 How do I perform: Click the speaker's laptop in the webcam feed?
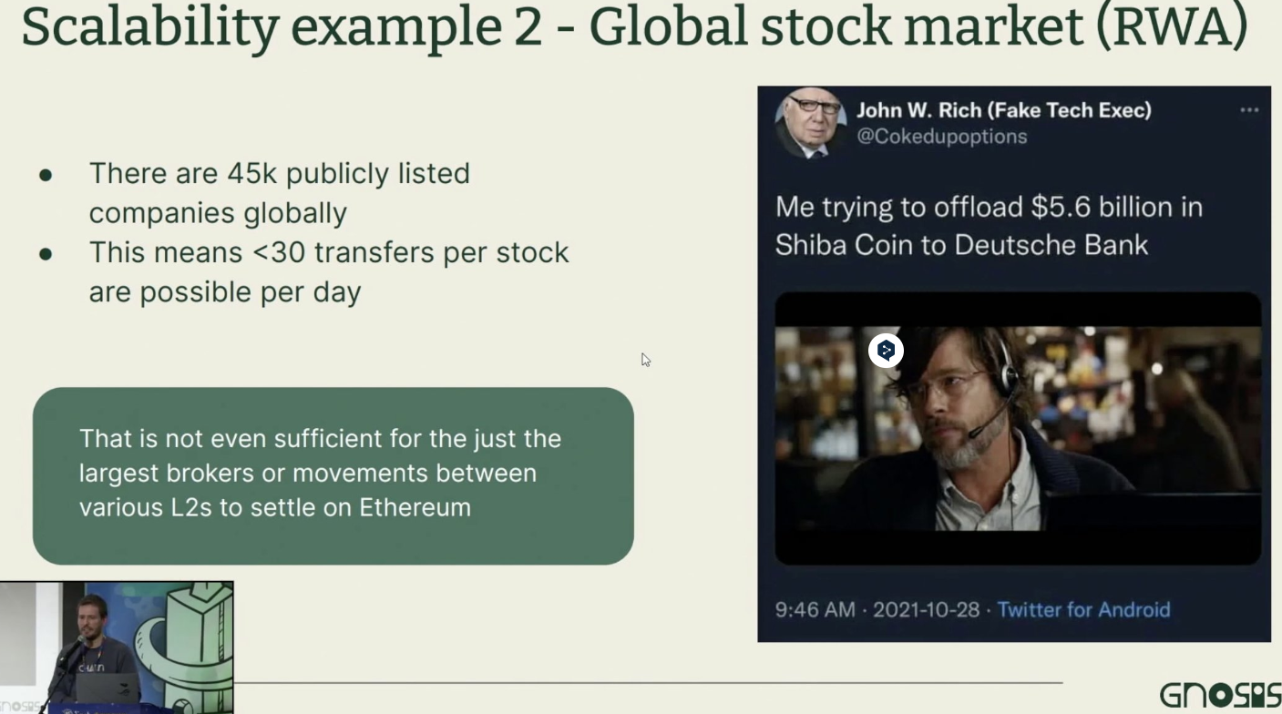click(x=109, y=688)
